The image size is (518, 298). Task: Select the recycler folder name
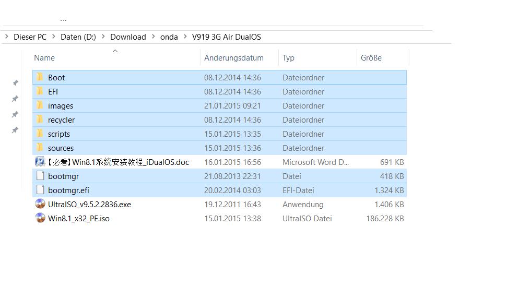tap(62, 120)
